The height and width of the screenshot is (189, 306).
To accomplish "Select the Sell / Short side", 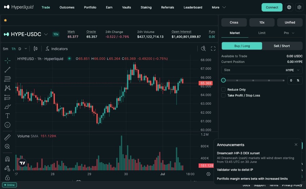I will [282, 46].
